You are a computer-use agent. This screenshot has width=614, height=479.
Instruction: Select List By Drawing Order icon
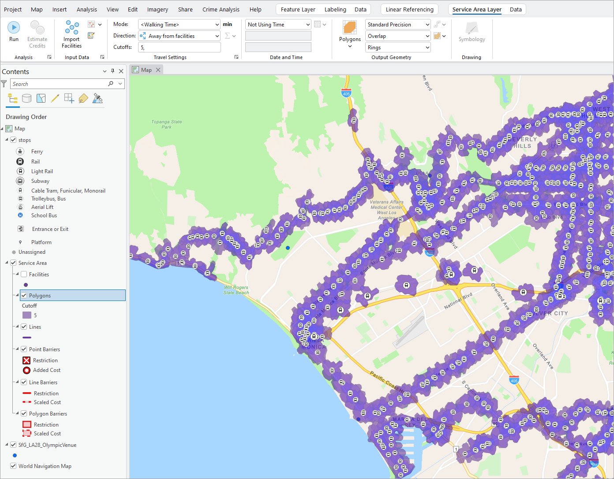(13, 98)
